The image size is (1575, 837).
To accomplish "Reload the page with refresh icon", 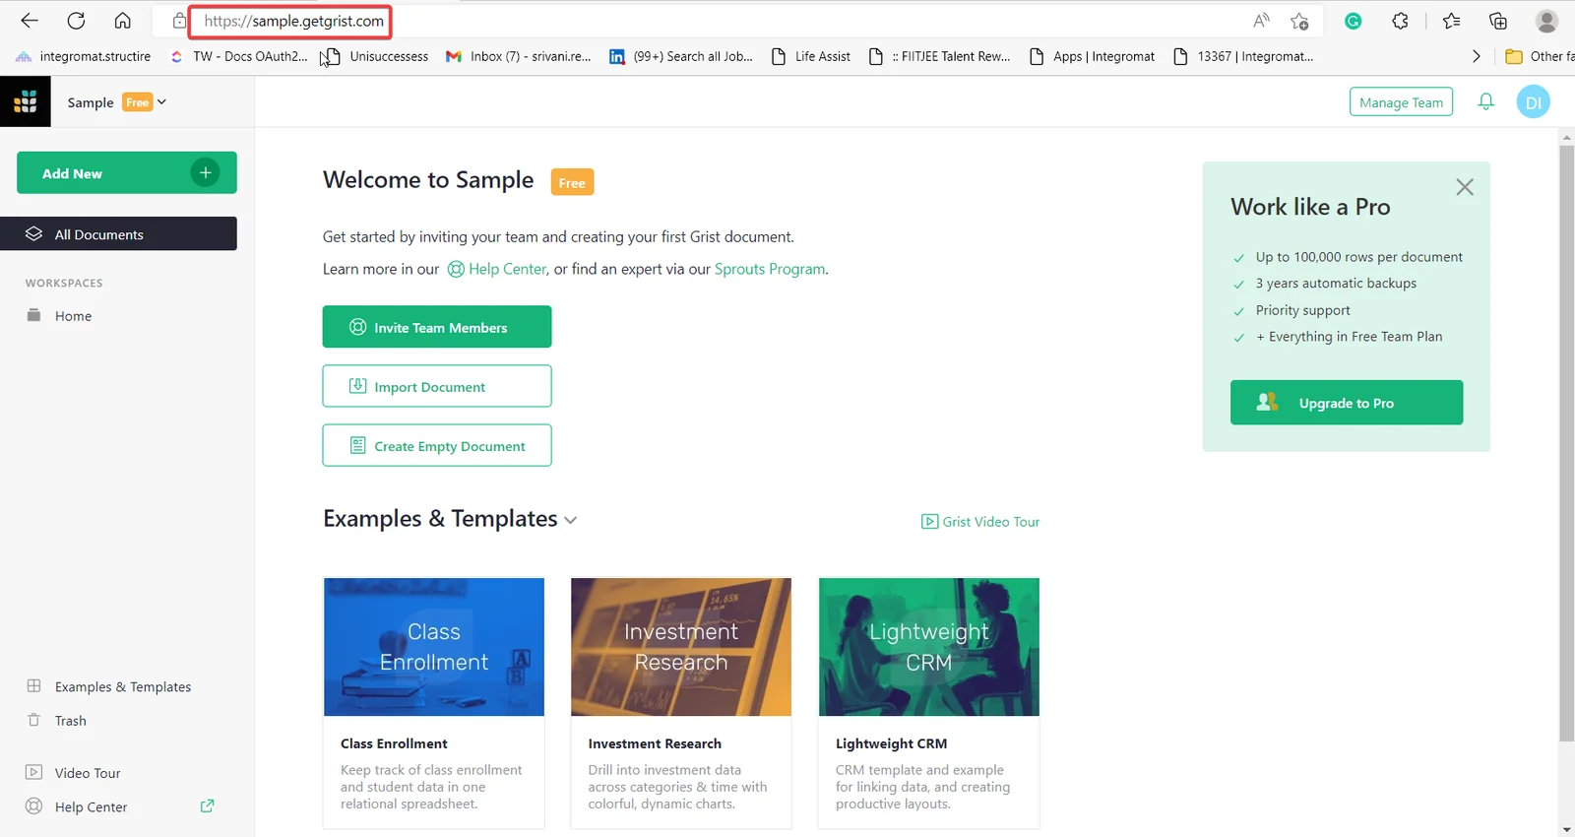I will (76, 21).
